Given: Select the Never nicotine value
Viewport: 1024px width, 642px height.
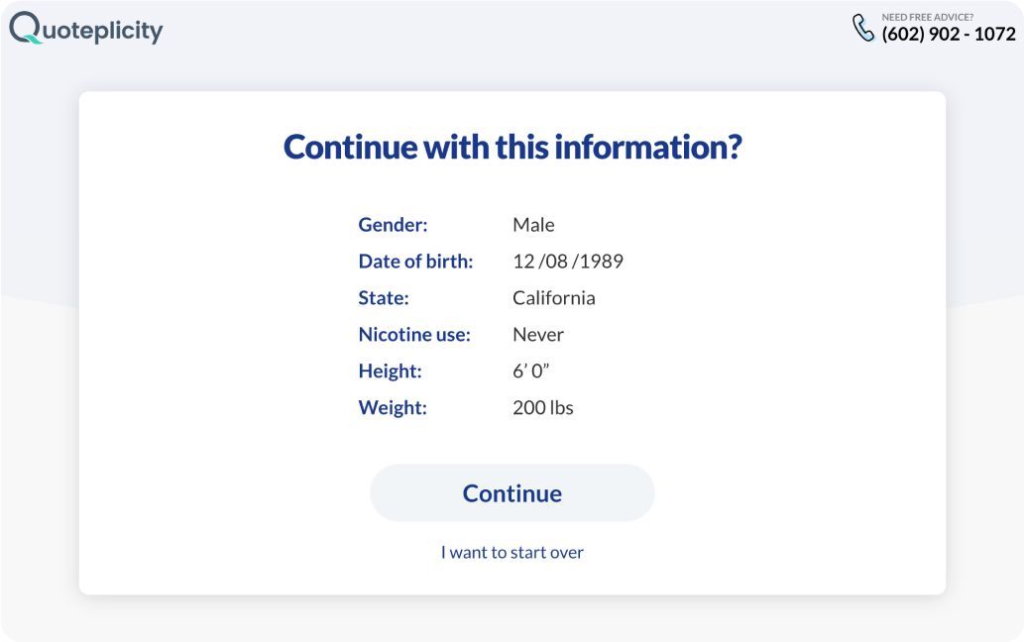Looking at the screenshot, I should coord(538,334).
